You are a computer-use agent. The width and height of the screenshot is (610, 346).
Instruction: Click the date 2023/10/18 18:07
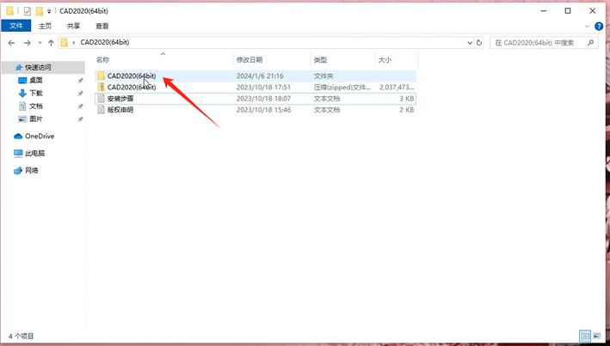coord(263,99)
